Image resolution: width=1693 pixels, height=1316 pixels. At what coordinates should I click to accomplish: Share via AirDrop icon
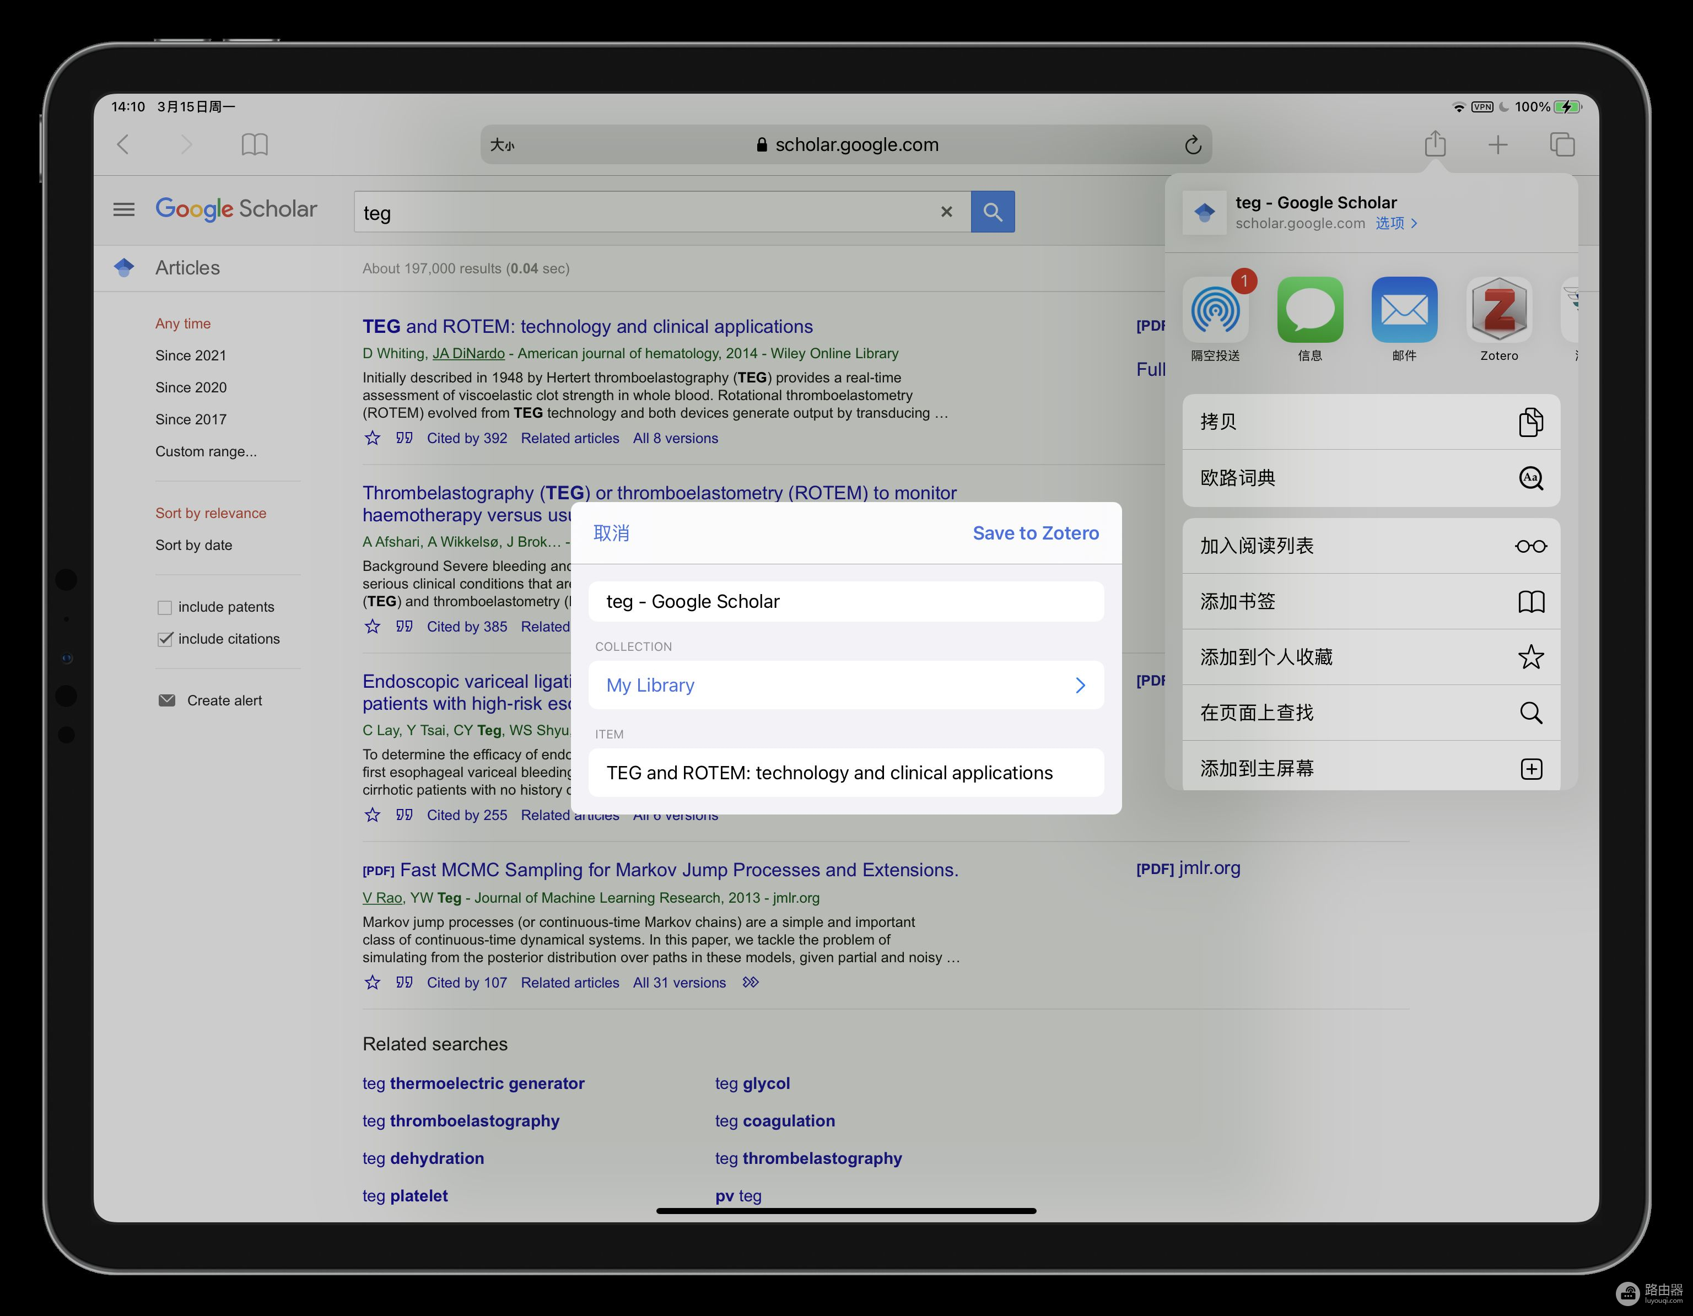click(1216, 310)
